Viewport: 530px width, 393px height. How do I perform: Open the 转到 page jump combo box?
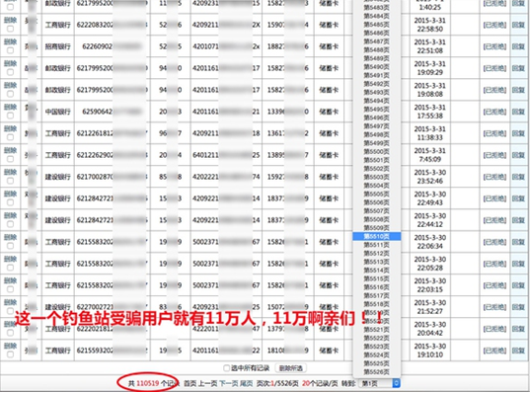point(380,383)
